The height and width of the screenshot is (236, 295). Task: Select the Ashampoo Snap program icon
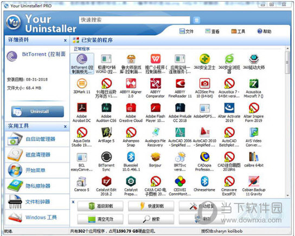[x=131, y=133]
